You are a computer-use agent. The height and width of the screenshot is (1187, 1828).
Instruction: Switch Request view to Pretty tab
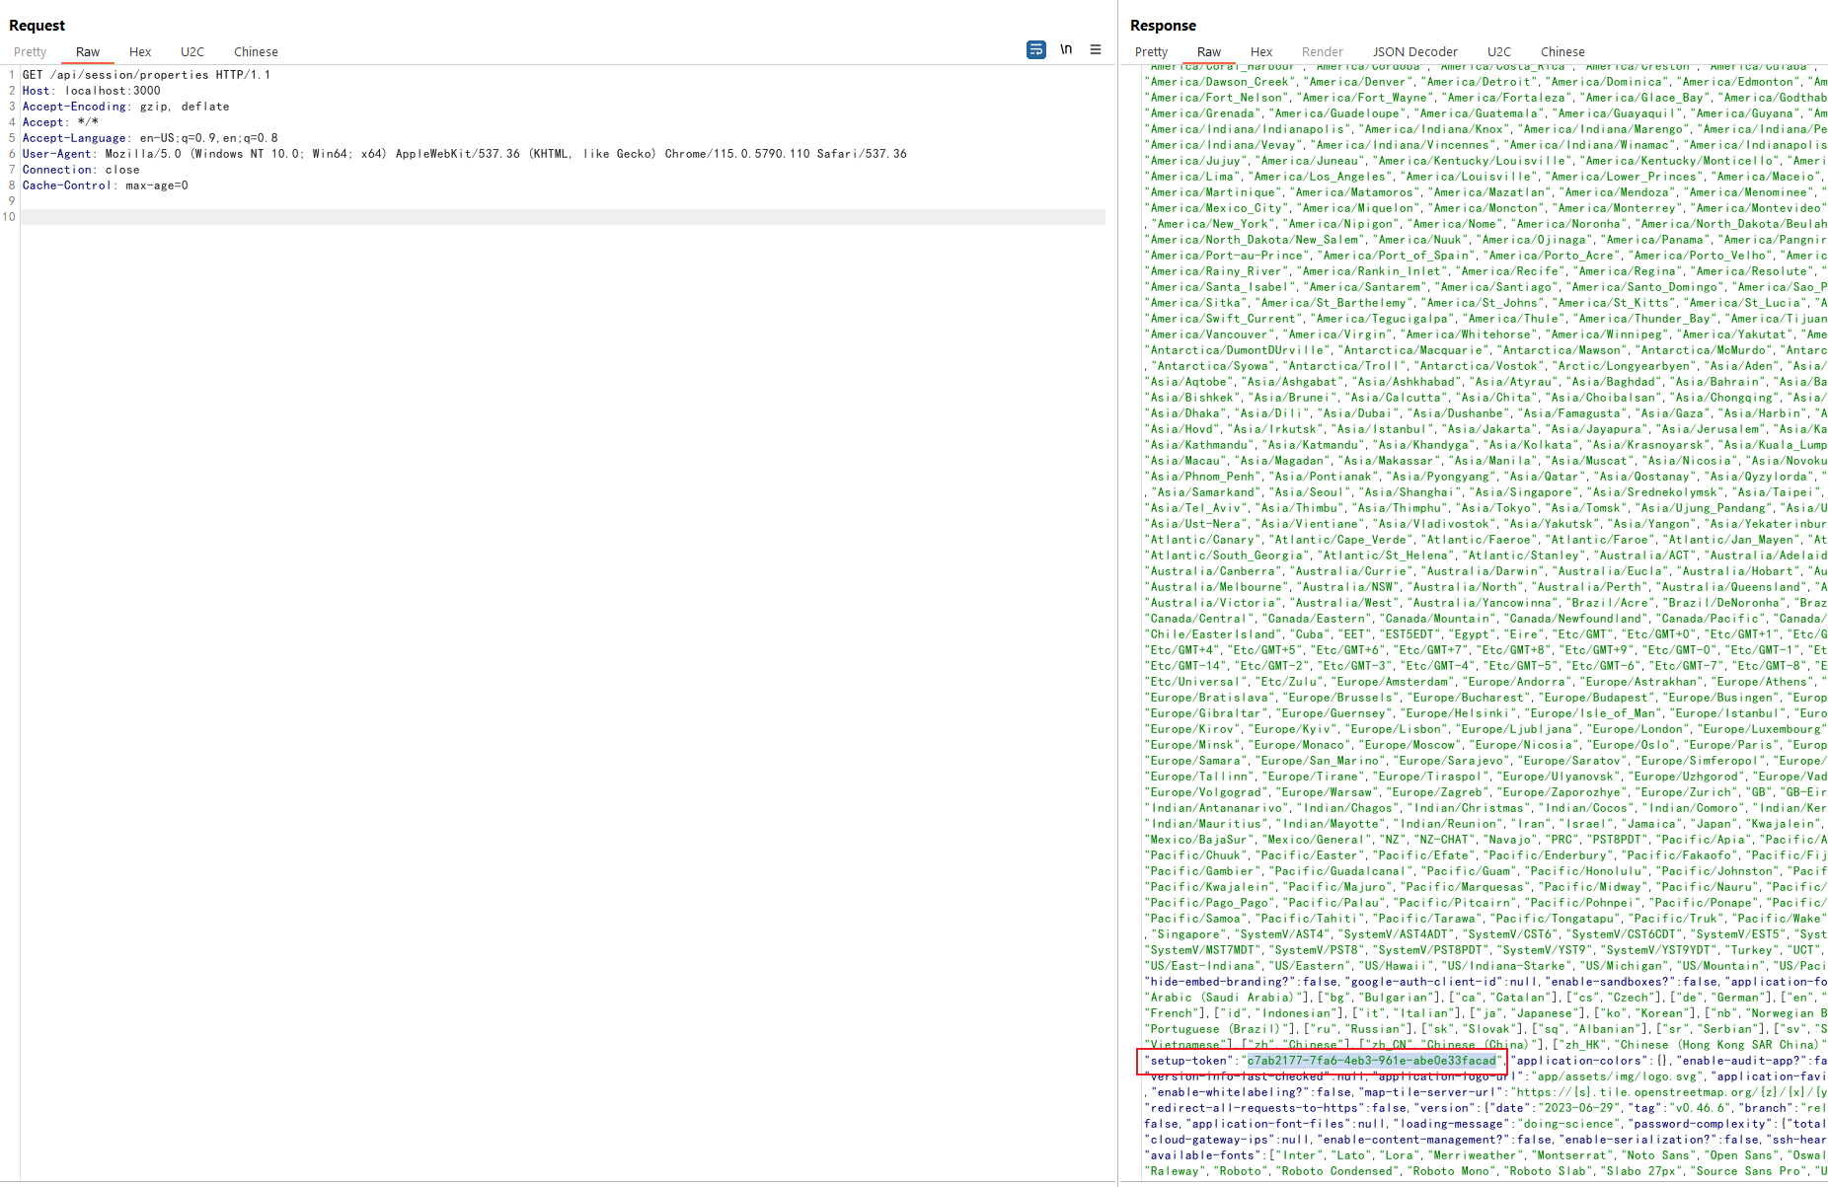point(30,52)
